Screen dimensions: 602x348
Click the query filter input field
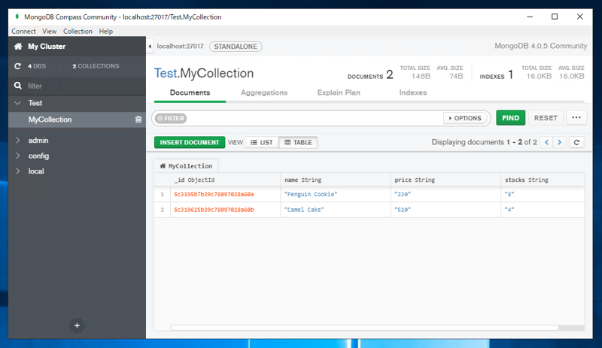[315, 118]
